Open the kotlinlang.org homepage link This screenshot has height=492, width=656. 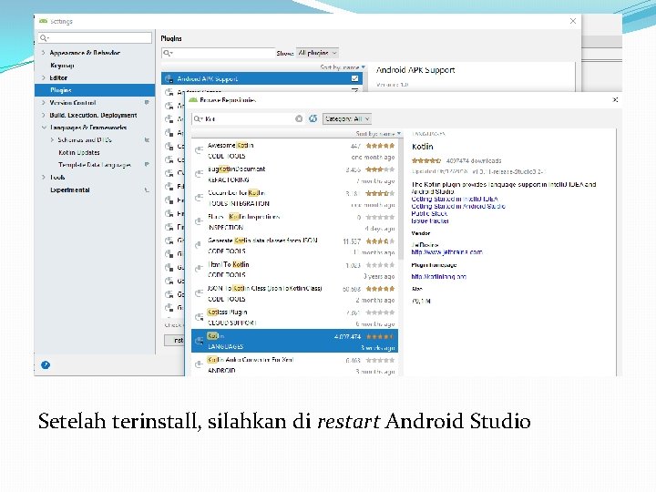point(438,277)
